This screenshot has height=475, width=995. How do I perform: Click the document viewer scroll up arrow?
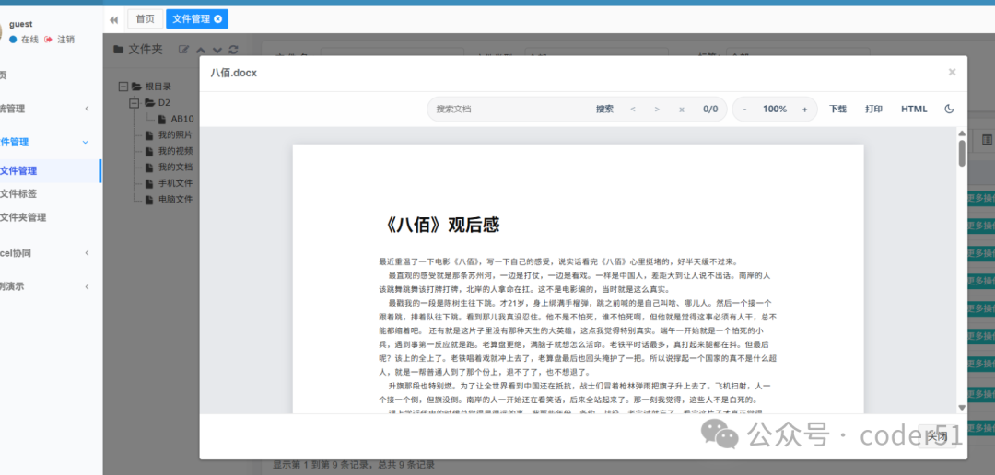962,133
